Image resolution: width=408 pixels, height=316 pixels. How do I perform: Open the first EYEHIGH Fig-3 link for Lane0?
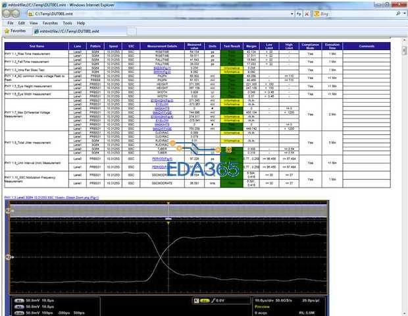pyautogui.click(x=162, y=101)
